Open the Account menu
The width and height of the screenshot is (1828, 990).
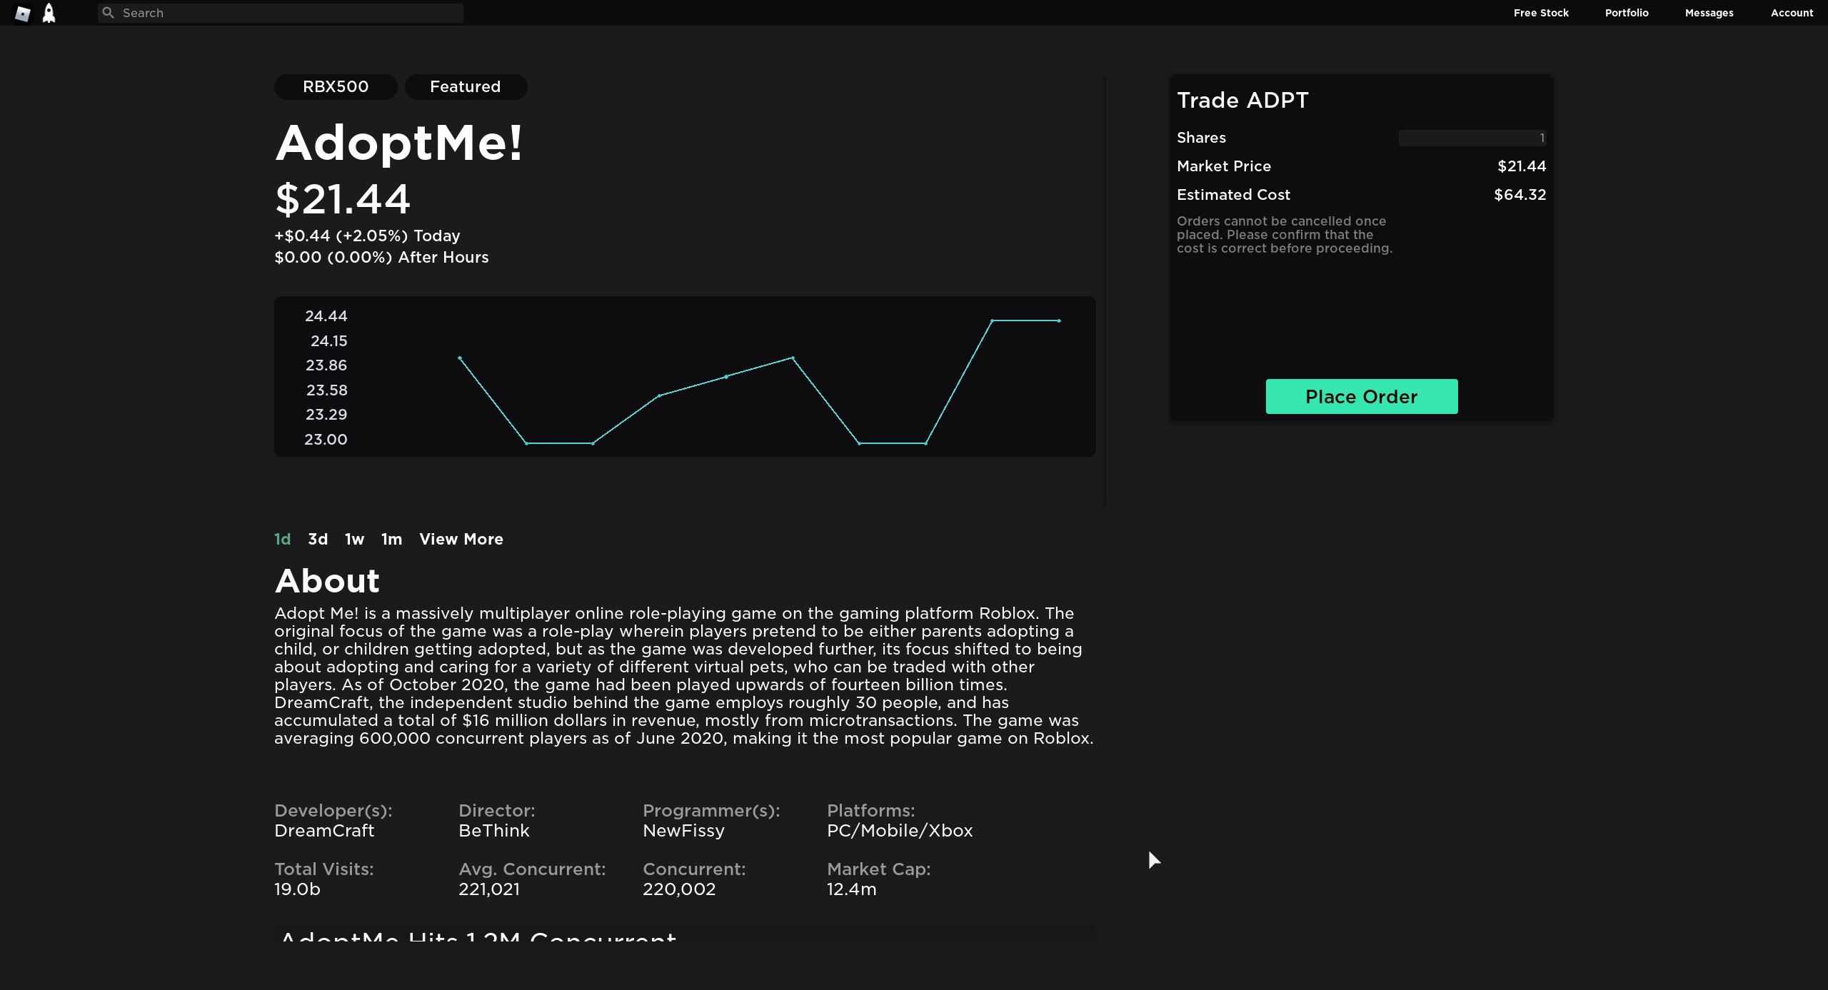tap(1792, 13)
